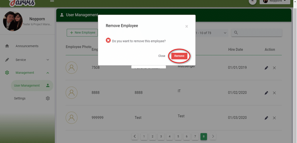Click the pencil icon for employee 999999

click(x=266, y=118)
